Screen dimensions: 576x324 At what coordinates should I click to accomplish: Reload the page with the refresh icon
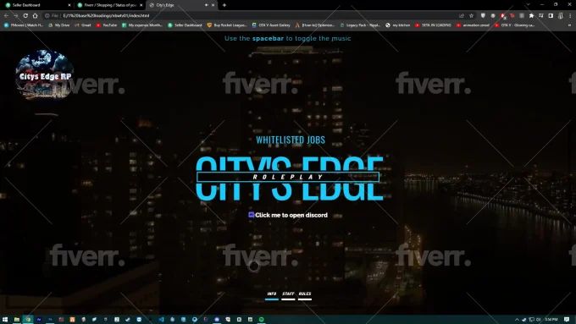click(25, 16)
